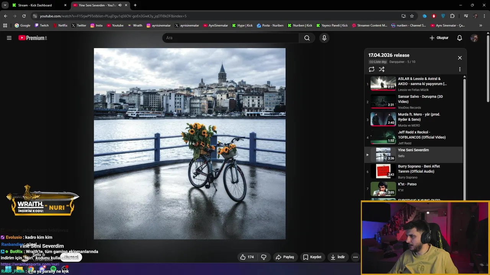
Task: Open the Youtube bookmark
Action: pos(115,26)
